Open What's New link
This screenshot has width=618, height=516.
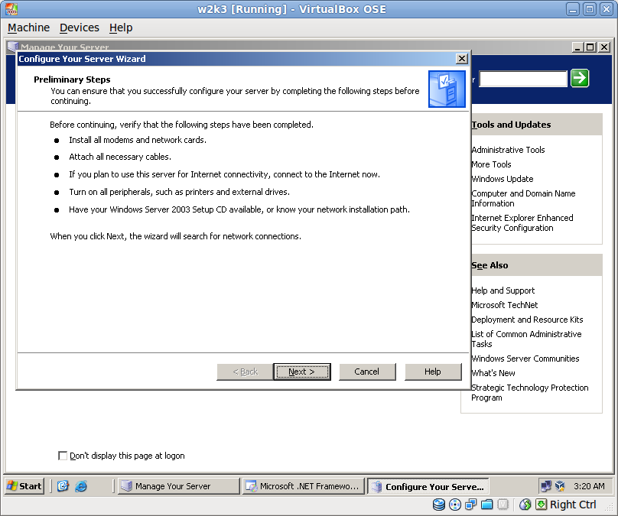(x=493, y=373)
